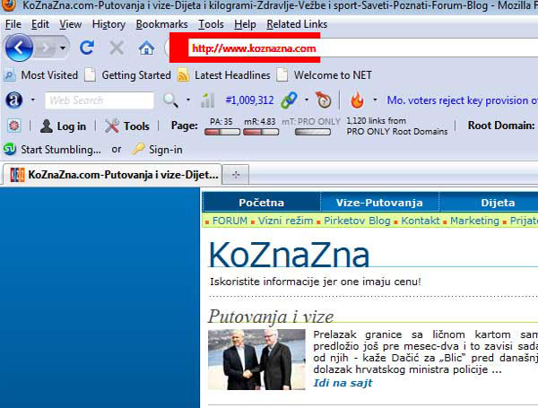The height and width of the screenshot is (408, 538).
Task: Open the 'Mo. voters reject key provision' headline
Action: point(462,100)
